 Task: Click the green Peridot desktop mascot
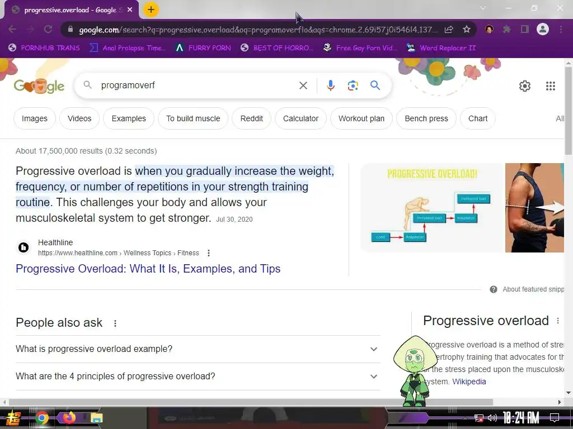point(415,371)
